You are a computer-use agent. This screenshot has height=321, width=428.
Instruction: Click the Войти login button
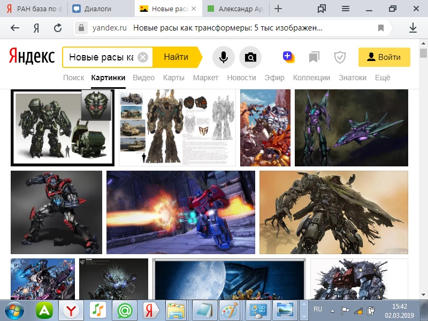pyautogui.click(x=384, y=57)
